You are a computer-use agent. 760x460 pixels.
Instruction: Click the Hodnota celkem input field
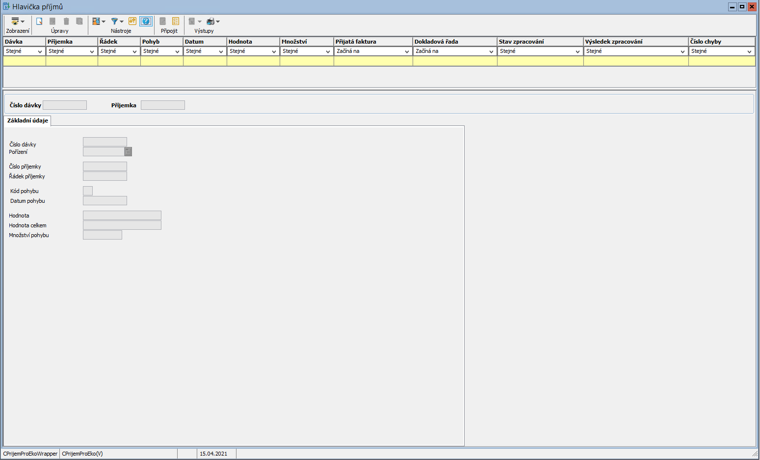[x=122, y=225]
